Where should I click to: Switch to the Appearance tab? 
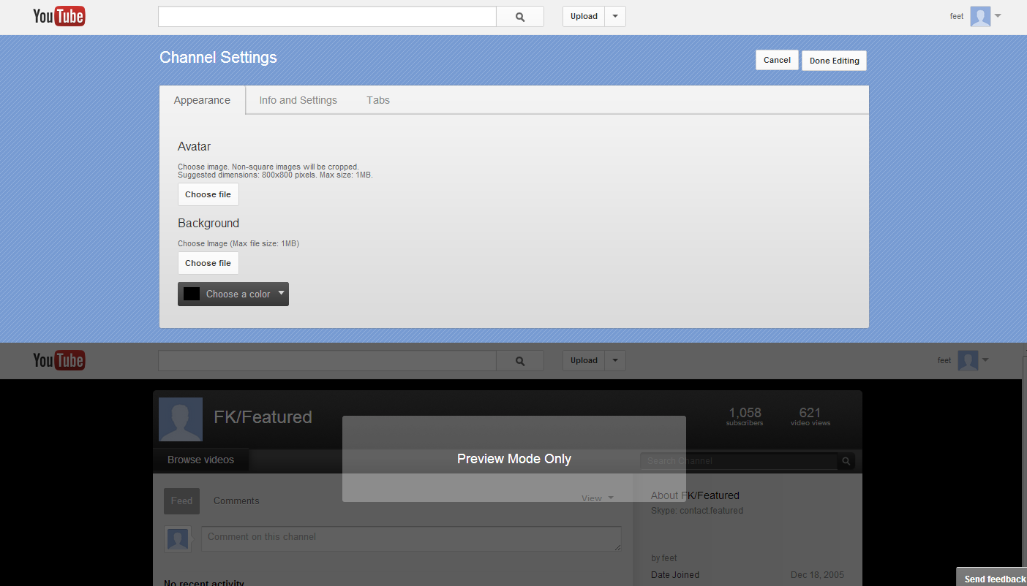pyautogui.click(x=202, y=100)
